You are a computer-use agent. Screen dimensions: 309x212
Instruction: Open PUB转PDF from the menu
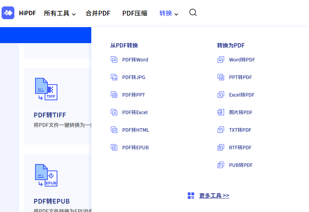(241, 165)
